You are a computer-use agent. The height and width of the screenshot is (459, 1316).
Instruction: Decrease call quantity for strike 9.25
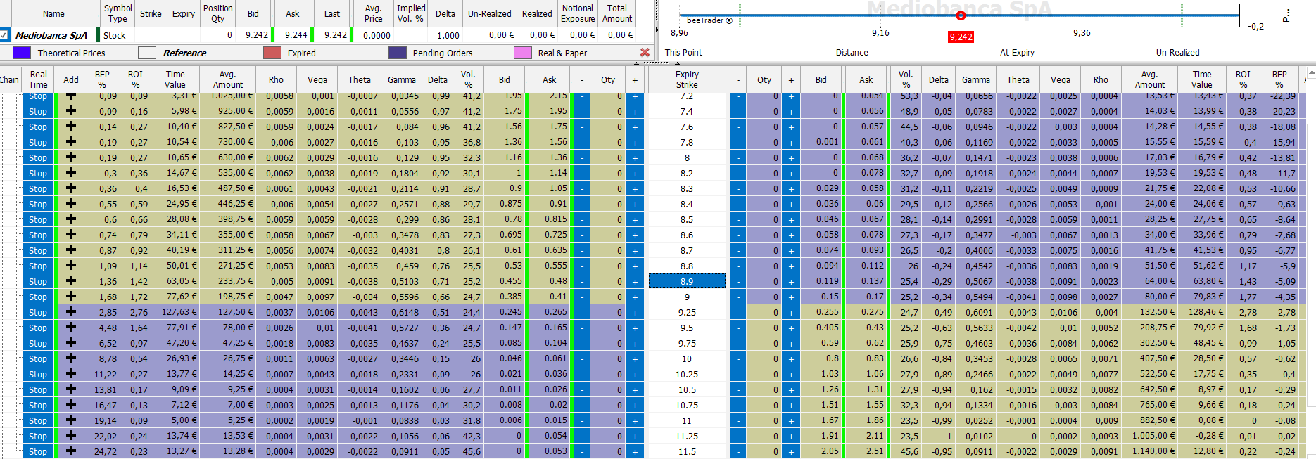coord(581,312)
